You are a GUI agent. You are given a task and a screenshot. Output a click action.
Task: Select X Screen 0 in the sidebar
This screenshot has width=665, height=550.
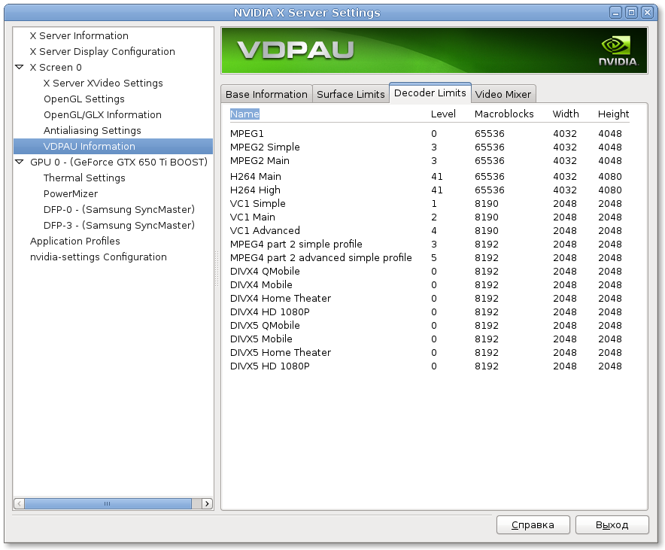[56, 68]
